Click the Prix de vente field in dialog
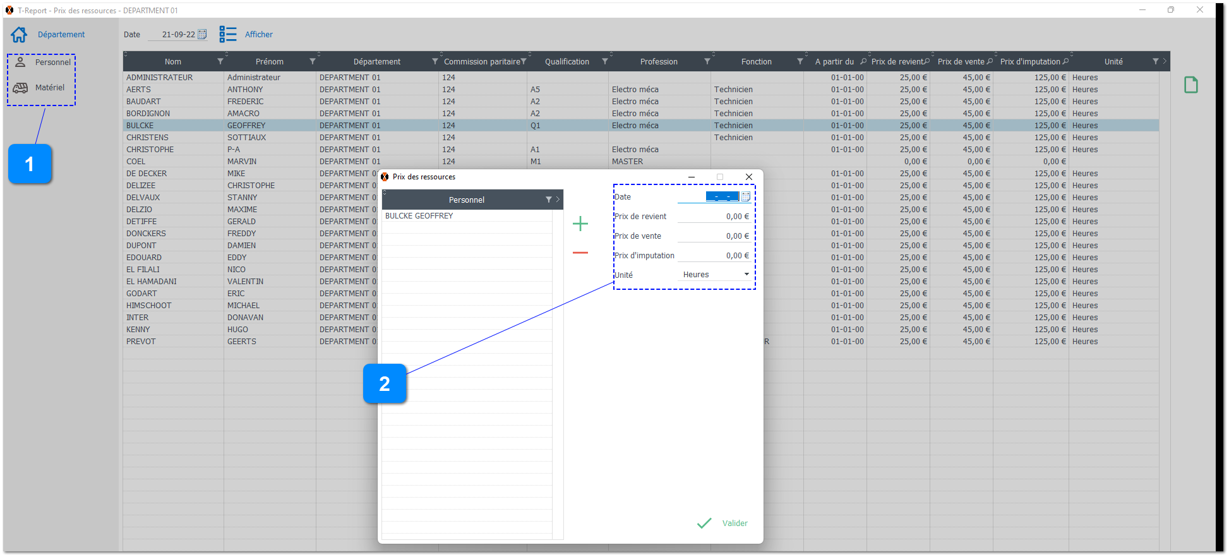The height and width of the screenshot is (557, 1229). 714,236
